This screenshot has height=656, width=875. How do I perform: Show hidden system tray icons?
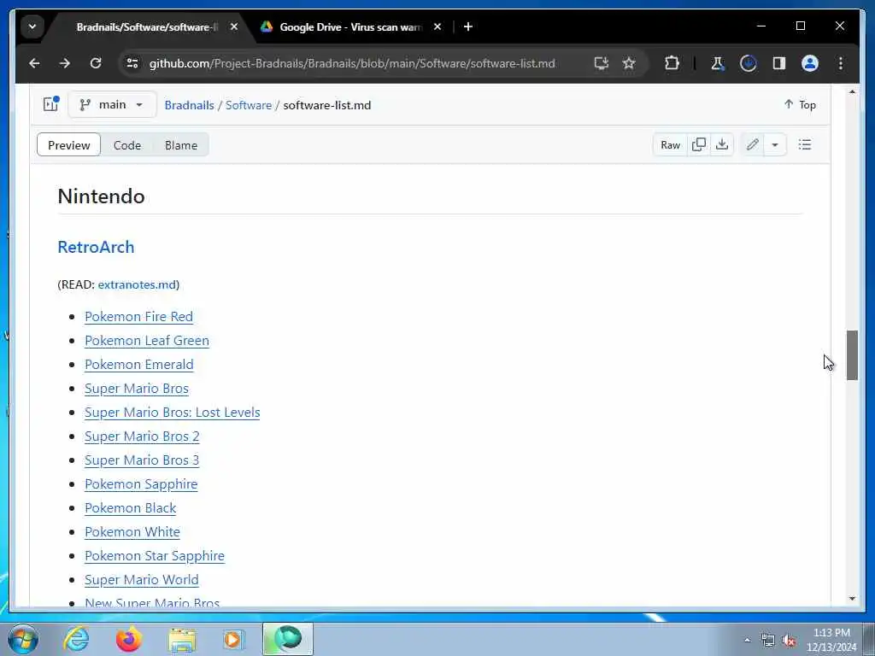coord(747,641)
